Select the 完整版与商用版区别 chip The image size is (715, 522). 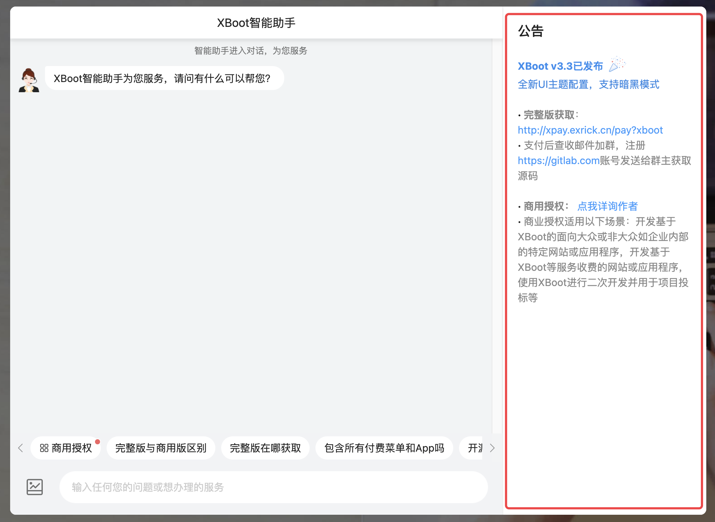click(x=161, y=448)
